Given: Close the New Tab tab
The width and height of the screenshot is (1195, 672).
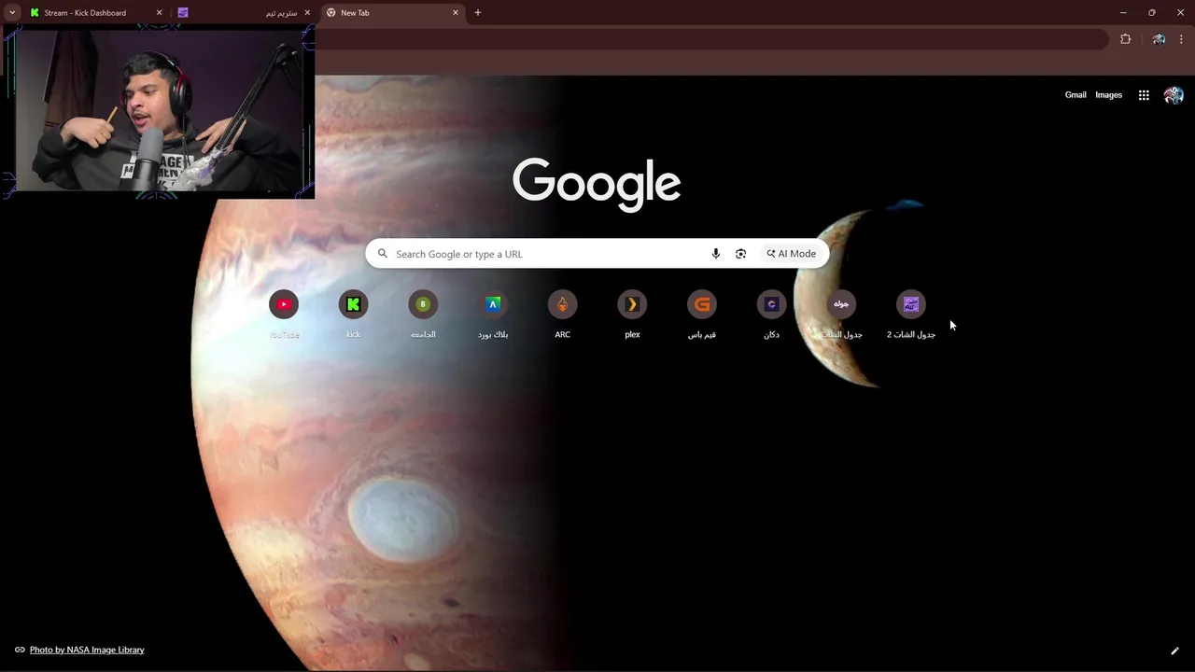Looking at the screenshot, I should coord(456,13).
